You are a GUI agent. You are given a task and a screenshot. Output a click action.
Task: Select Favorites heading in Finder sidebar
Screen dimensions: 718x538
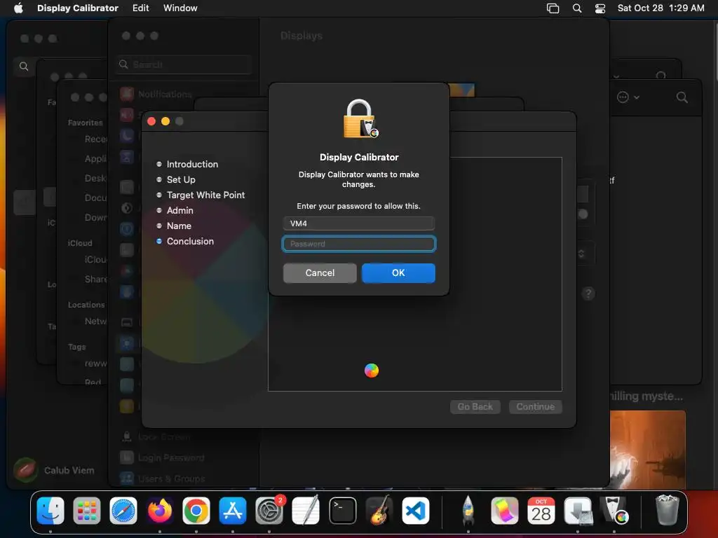[x=85, y=123]
